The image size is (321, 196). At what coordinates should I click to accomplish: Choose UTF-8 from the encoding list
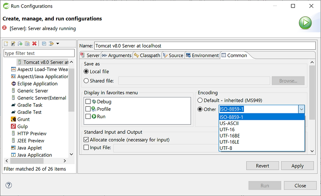coord(226,148)
